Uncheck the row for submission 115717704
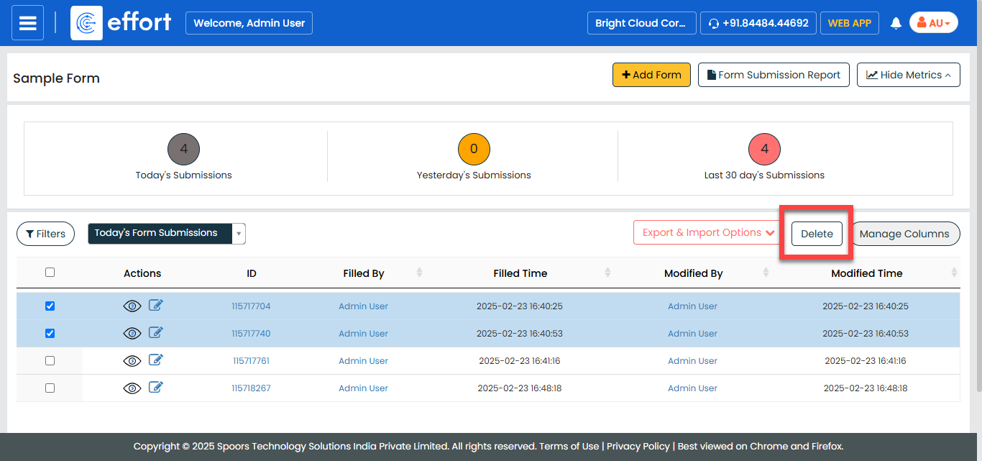The width and height of the screenshot is (982, 461). coord(50,306)
